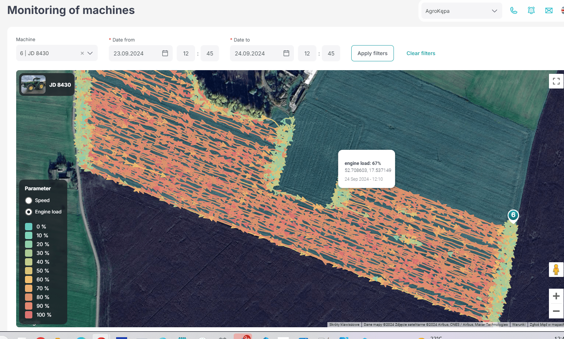Enter fullscreen map view
The width and height of the screenshot is (564, 339).
pyautogui.click(x=556, y=81)
